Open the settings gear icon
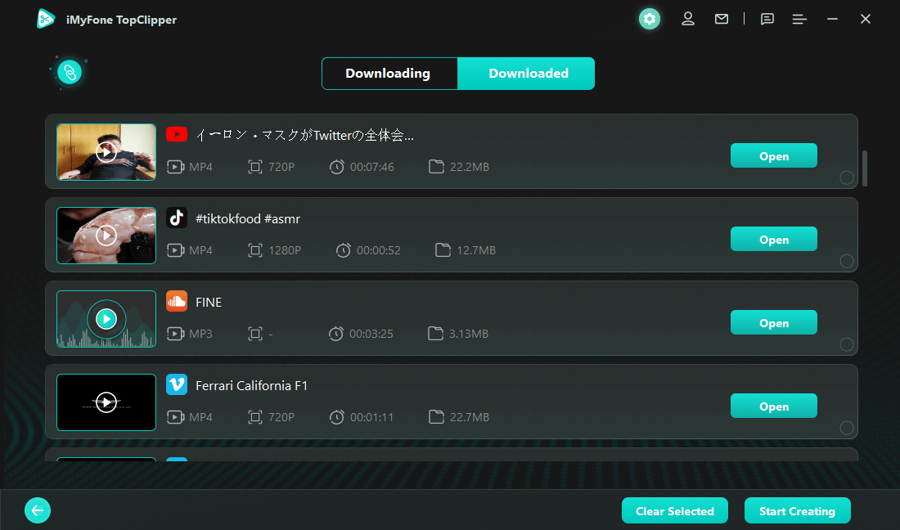900x530 pixels. tap(650, 19)
